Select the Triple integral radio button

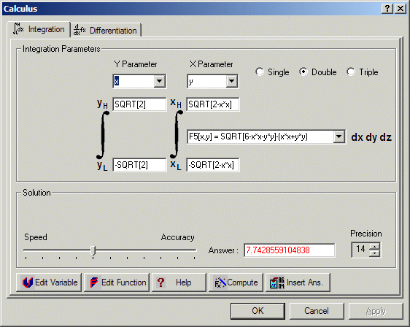tap(351, 72)
